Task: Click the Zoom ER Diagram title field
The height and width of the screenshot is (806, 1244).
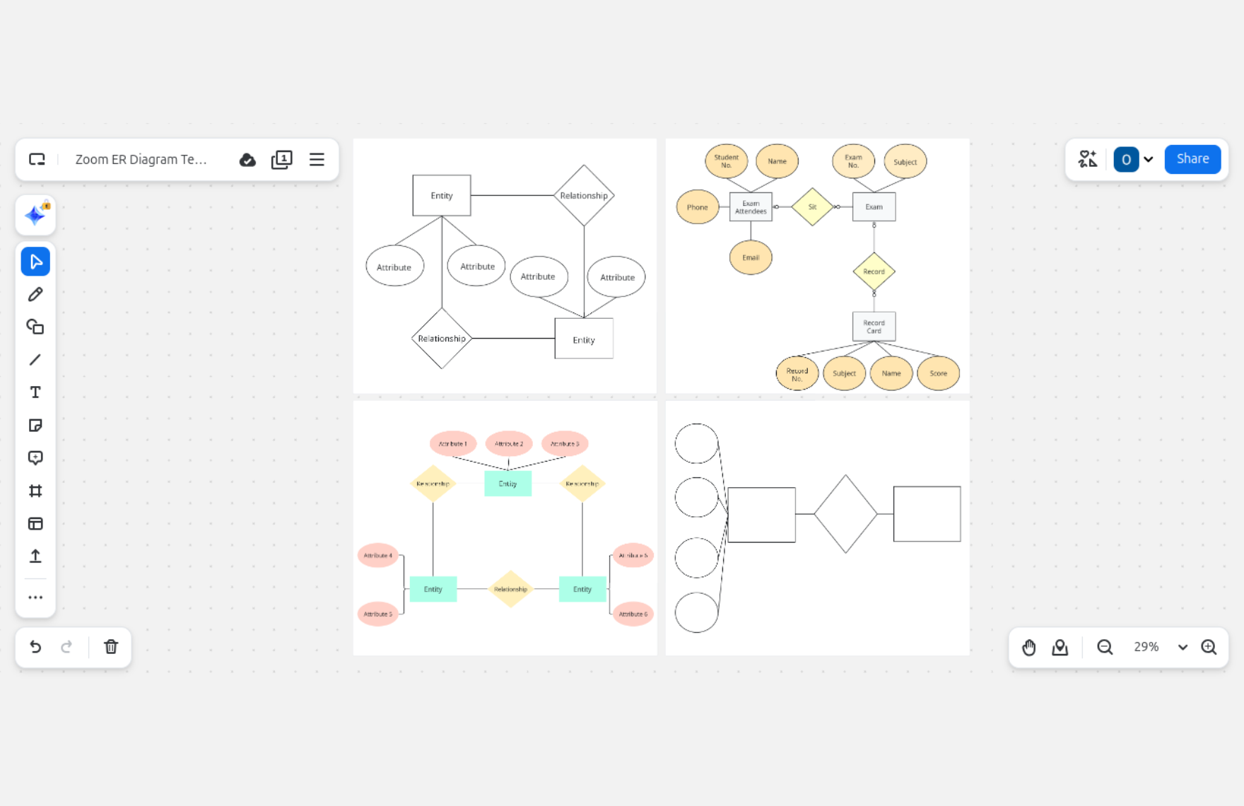Action: tap(141, 160)
